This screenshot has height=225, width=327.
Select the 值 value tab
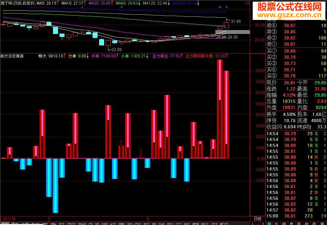[x=315, y=224]
